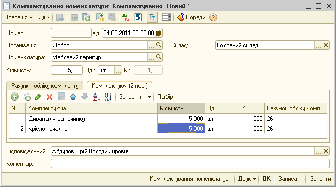The width and height of the screenshot is (336, 187).
Task: Show the Дт/Кт postings result
Action: click(126, 17)
